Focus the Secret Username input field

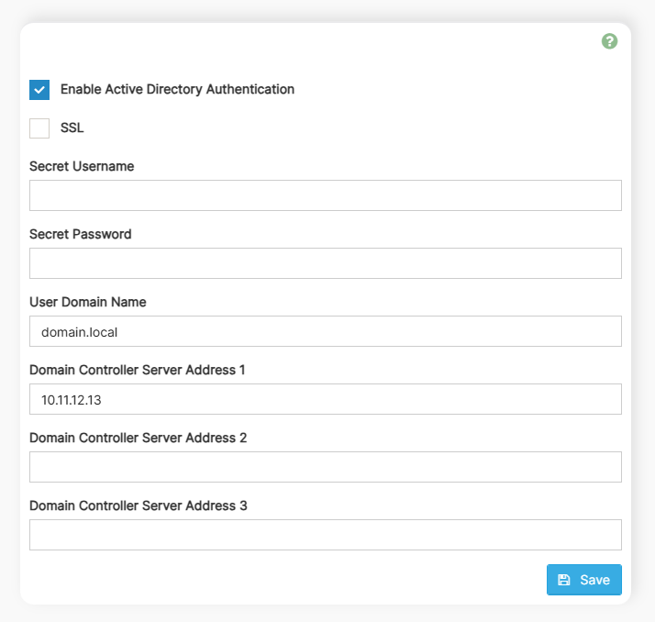click(x=325, y=195)
